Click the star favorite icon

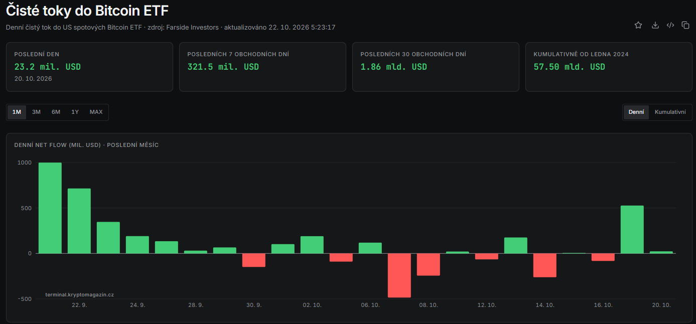point(638,25)
